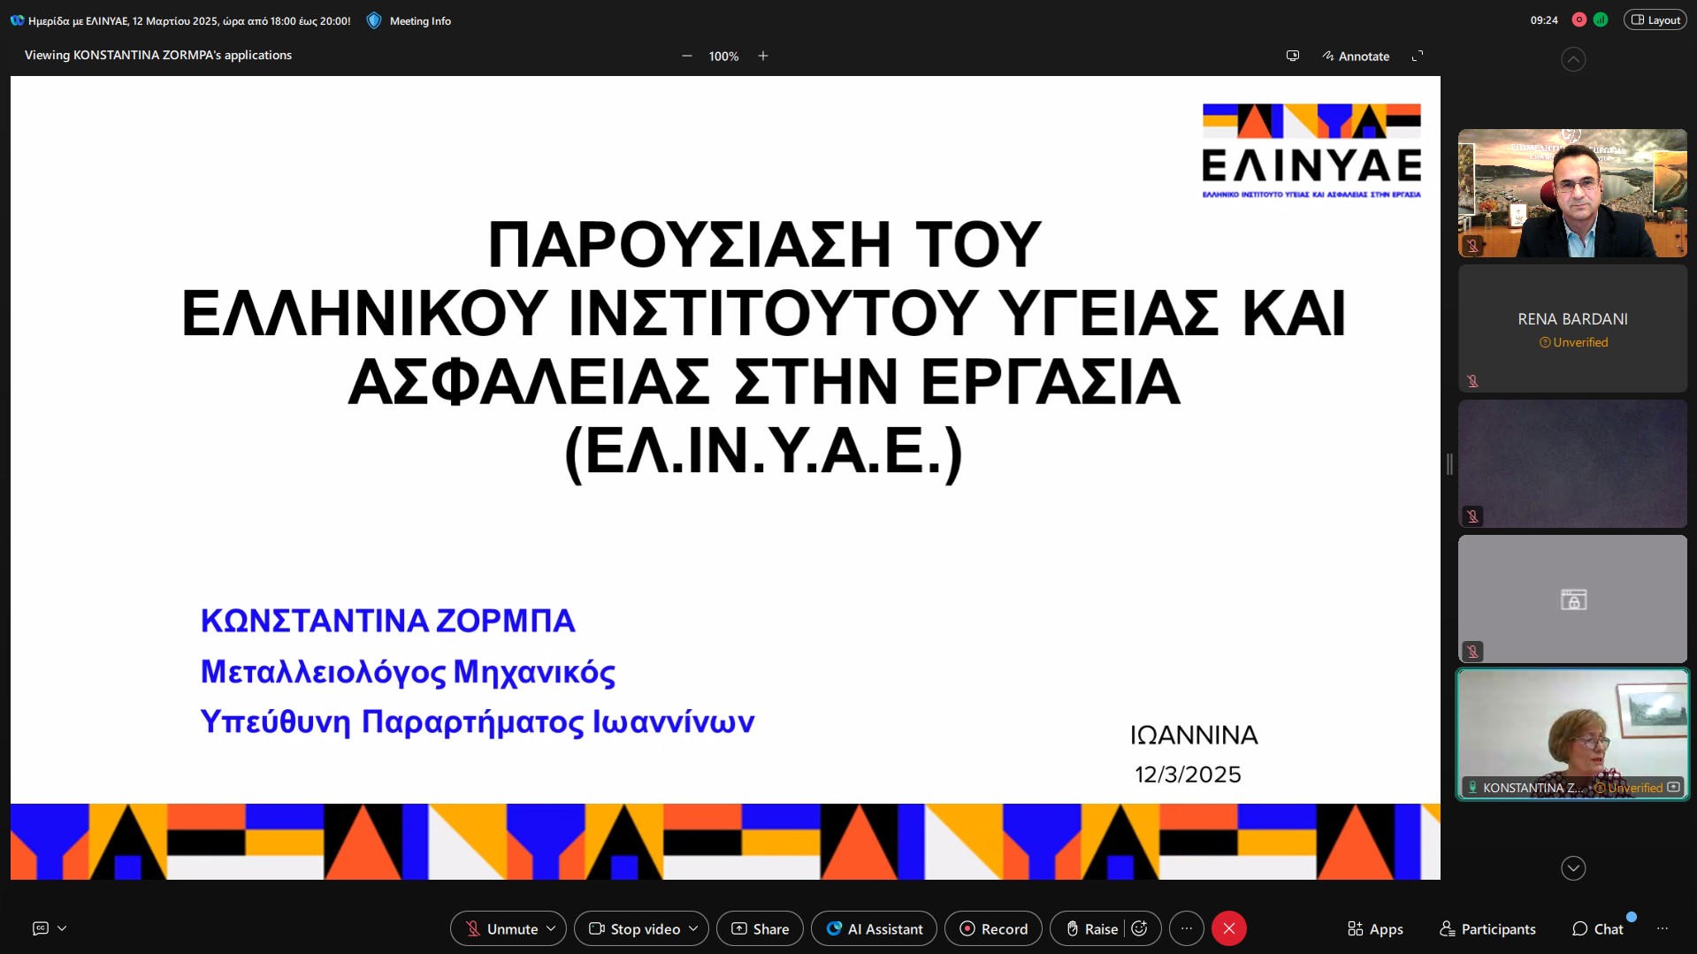Open the Participants panel

click(x=1488, y=928)
